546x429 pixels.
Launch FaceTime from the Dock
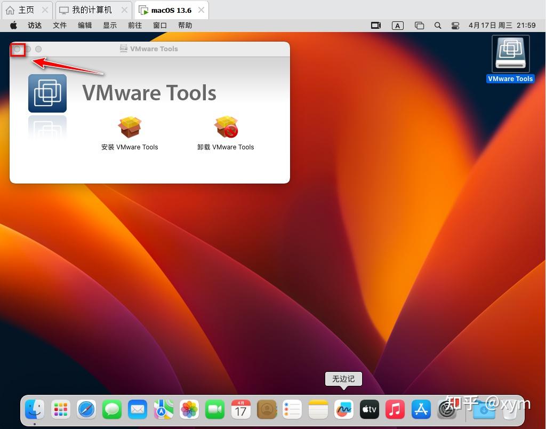tap(215, 409)
